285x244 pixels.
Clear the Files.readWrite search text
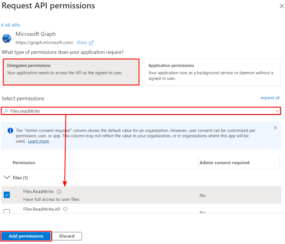[277, 111]
